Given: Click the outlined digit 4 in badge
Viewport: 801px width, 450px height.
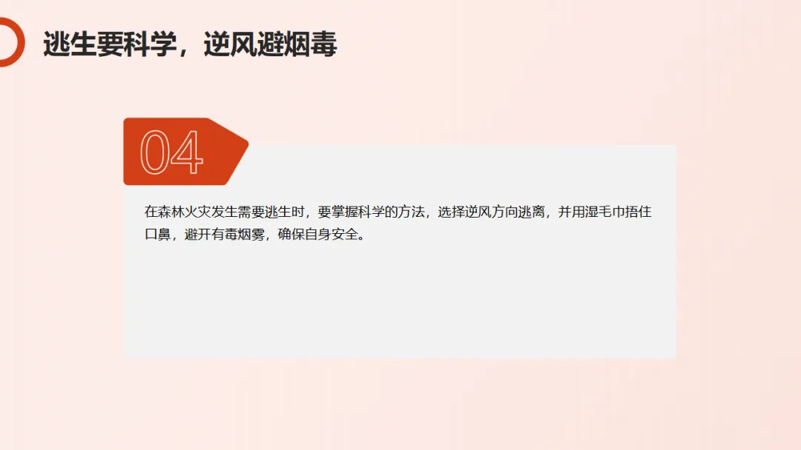Looking at the screenshot, I should pos(186,152).
